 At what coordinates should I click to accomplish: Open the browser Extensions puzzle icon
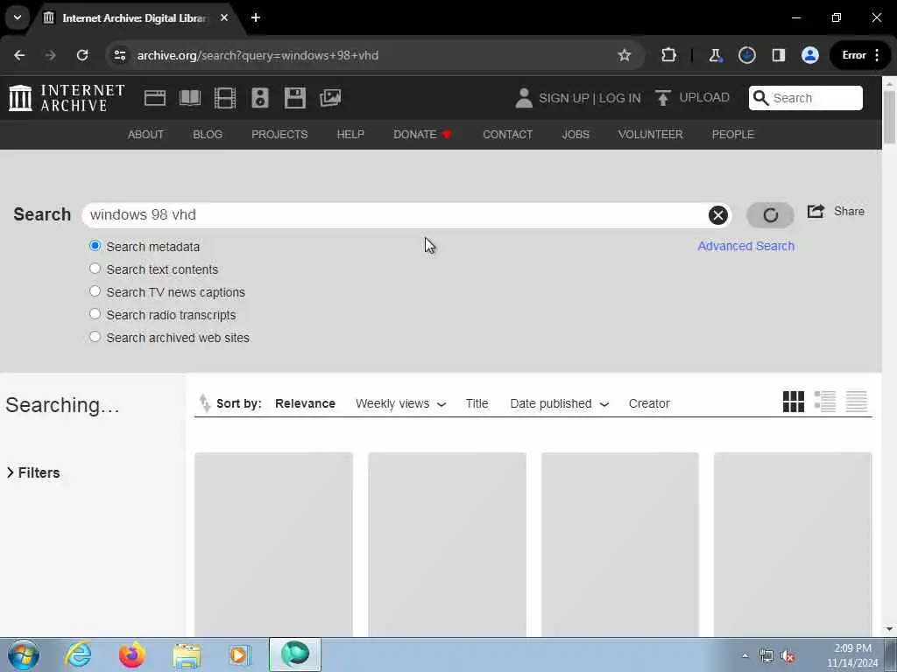tap(668, 55)
